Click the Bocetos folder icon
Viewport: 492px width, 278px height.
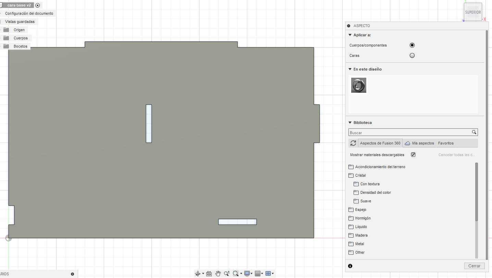[x=6, y=46]
